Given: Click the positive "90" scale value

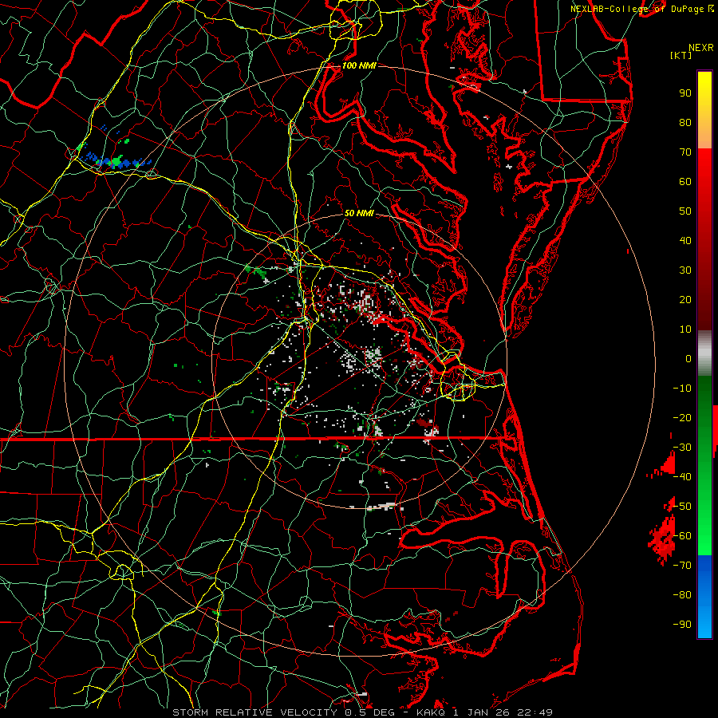Looking at the screenshot, I should 685,93.
